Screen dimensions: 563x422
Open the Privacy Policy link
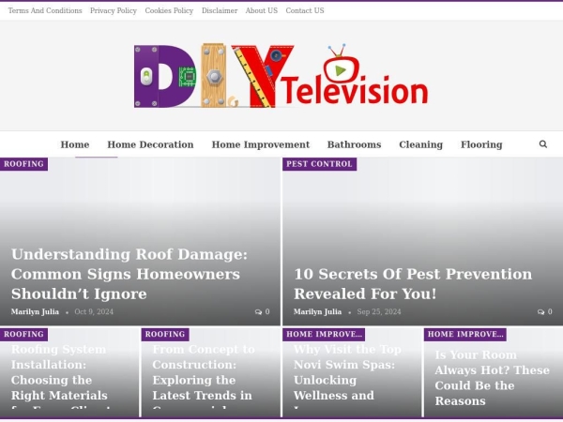pos(114,10)
